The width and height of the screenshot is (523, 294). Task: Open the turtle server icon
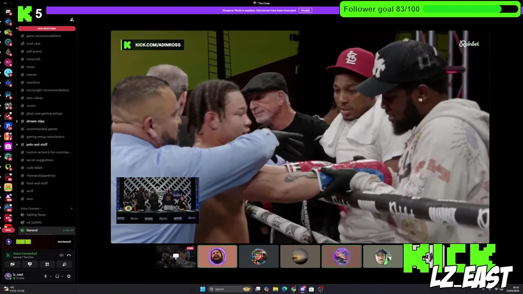pos(8,32)
